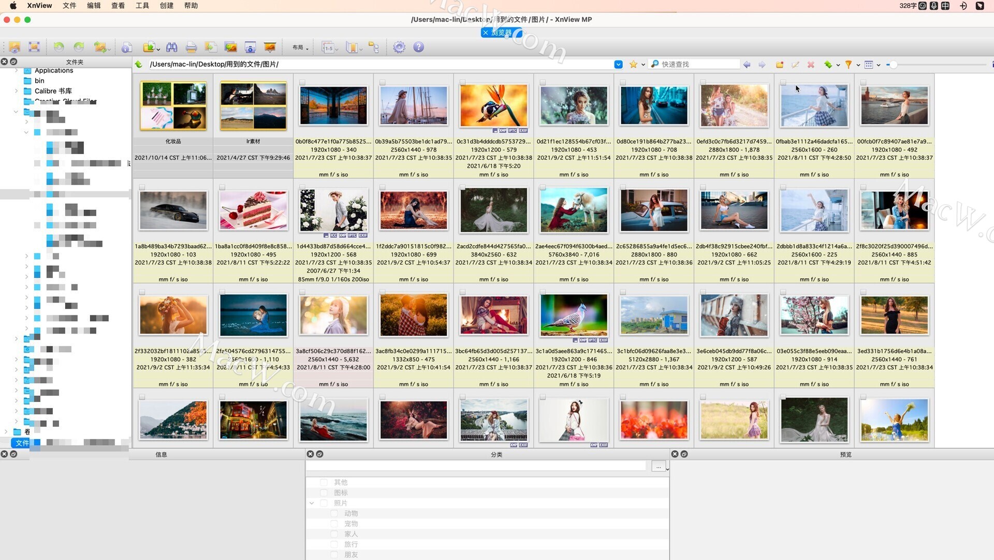
Task: Navigate back with the blue left arrow
Action: (747, 65)
